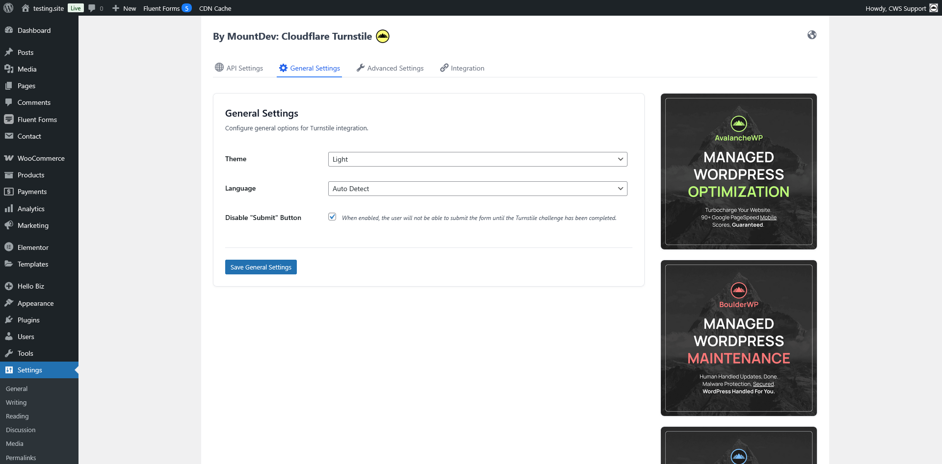Click the globe icon at the top right
The width and height of the screenshot is (942, 464).
point(812,35)
